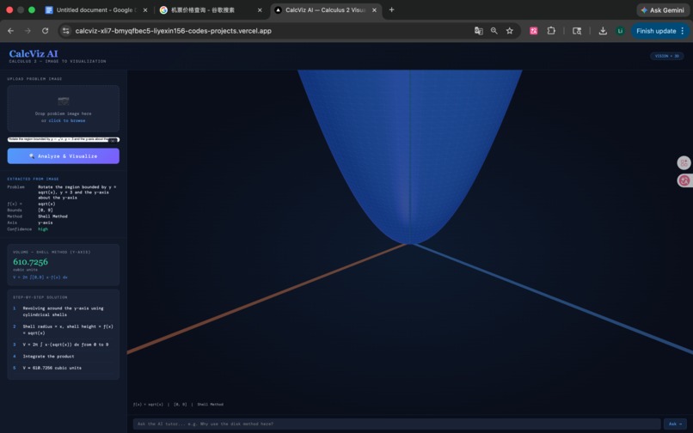
Task: Click the VISION + 3D badge
Action: [666, 56]
